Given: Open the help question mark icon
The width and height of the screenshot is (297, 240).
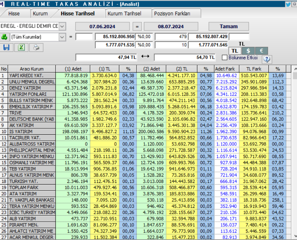Looking at the screenshot, I should [267, 59].
